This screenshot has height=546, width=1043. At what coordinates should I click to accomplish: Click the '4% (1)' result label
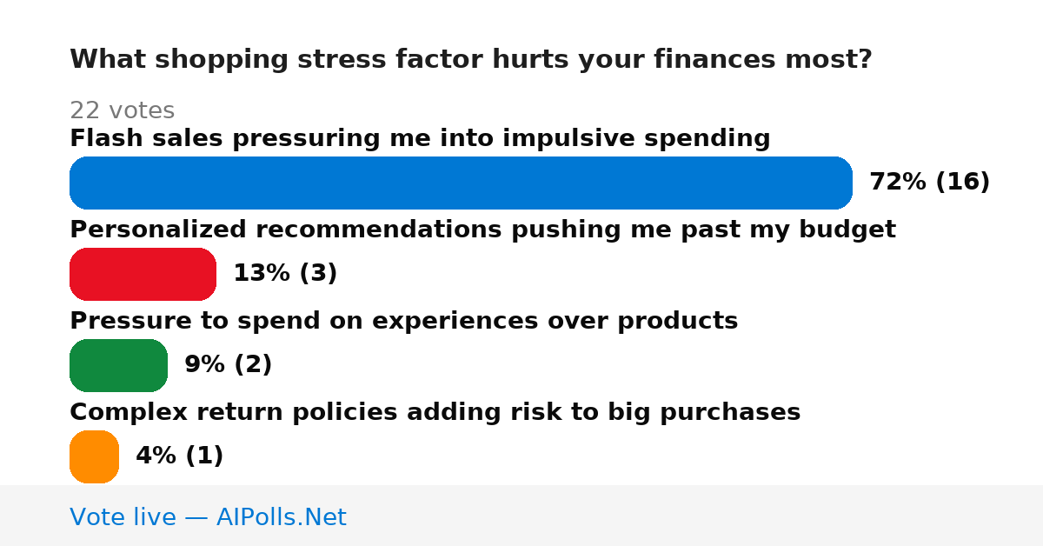click(179, 456)
